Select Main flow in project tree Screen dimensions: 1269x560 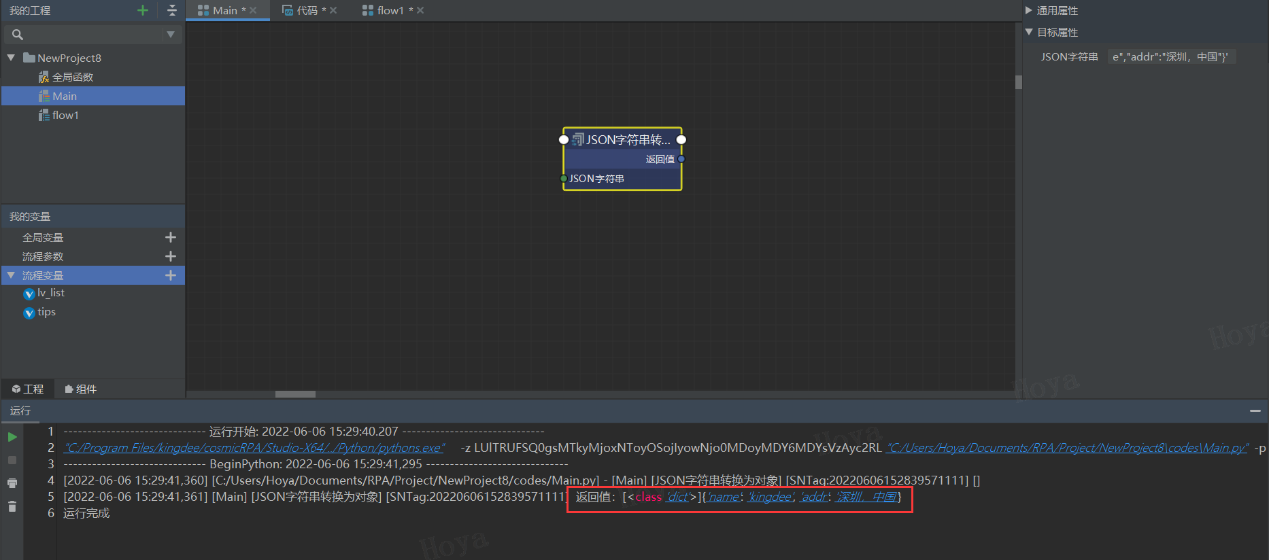pos(93,96)
